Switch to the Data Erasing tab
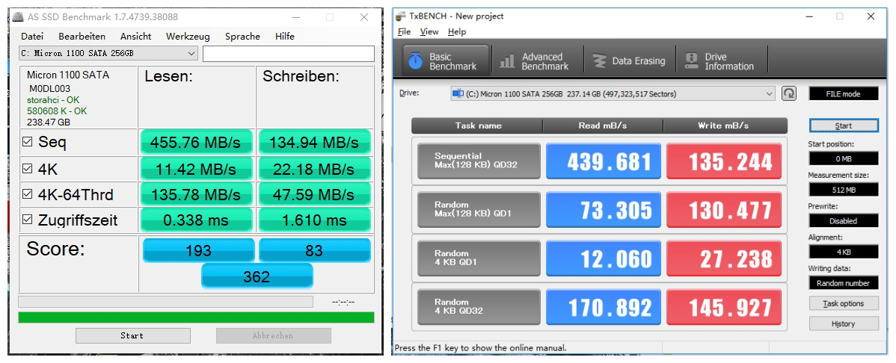The width and height of the screenshot is (896, 363). tap(630, 61)
